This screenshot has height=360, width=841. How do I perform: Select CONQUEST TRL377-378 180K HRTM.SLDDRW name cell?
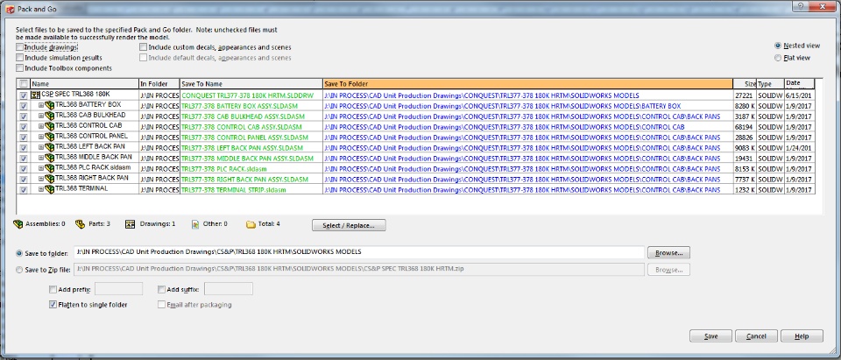[251, 95]
